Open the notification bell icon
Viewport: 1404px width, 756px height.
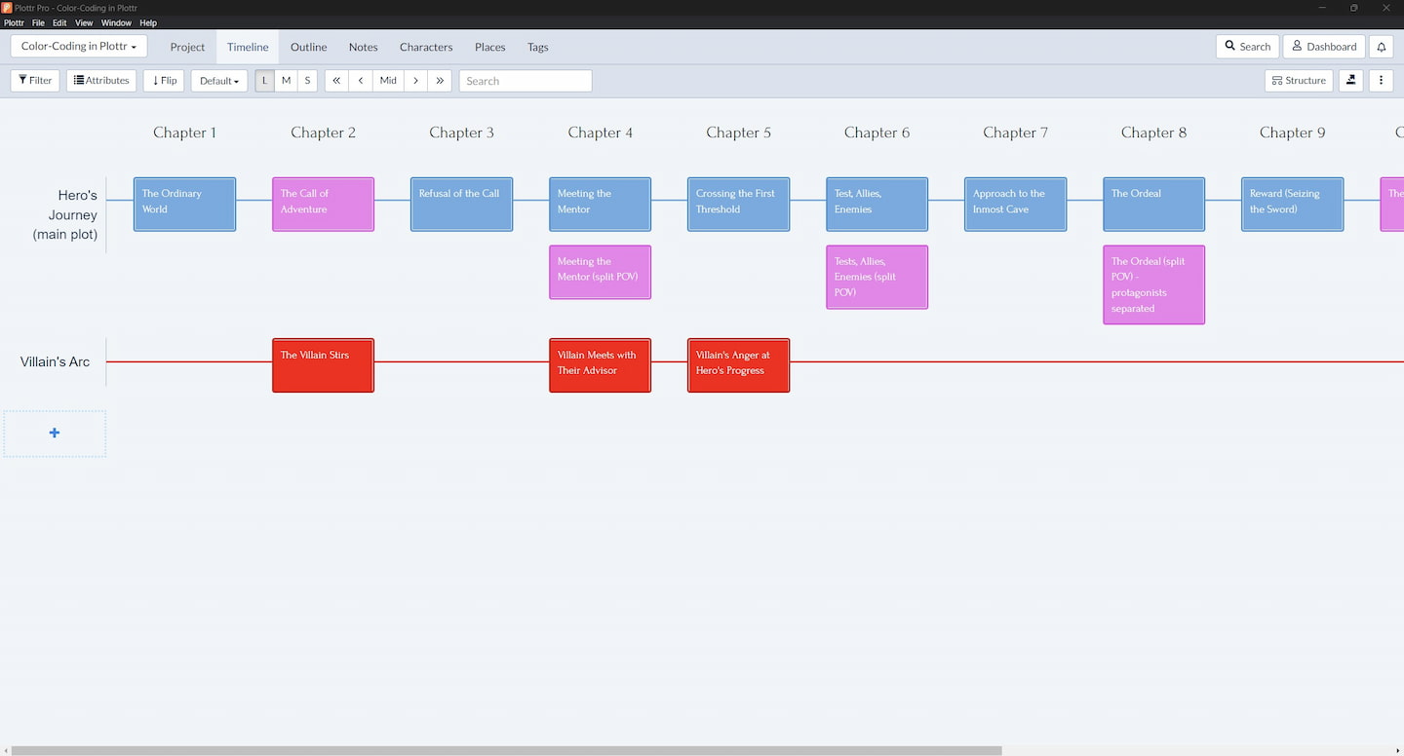pyautogui.click(x=1381, y=46)
